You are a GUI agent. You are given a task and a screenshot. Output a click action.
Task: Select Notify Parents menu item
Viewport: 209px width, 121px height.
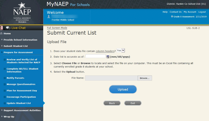pos(15,78)
